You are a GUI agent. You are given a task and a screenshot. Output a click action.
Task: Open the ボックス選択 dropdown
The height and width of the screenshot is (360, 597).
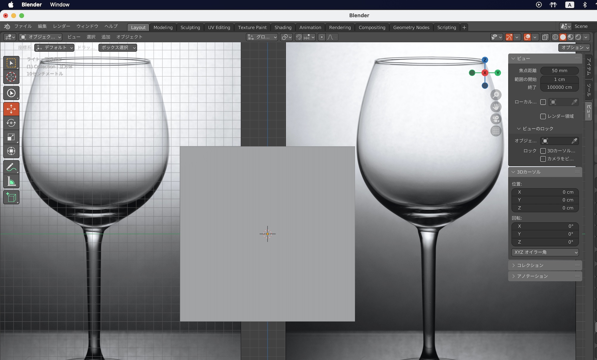pos(118,48)
